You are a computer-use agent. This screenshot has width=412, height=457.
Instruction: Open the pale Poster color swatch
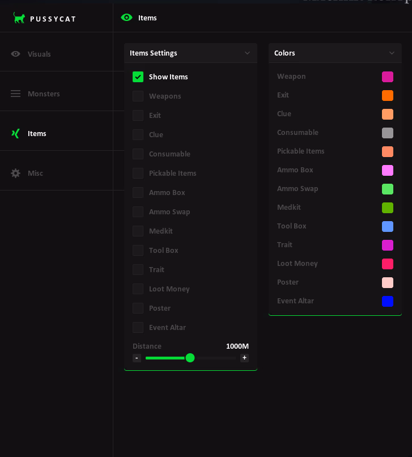(388, 283)
